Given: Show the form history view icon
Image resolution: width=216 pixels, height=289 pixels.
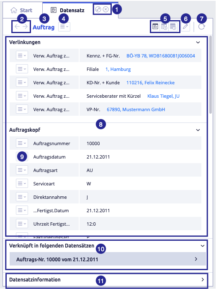Looking at the screenshot, I should coord(164,27).
